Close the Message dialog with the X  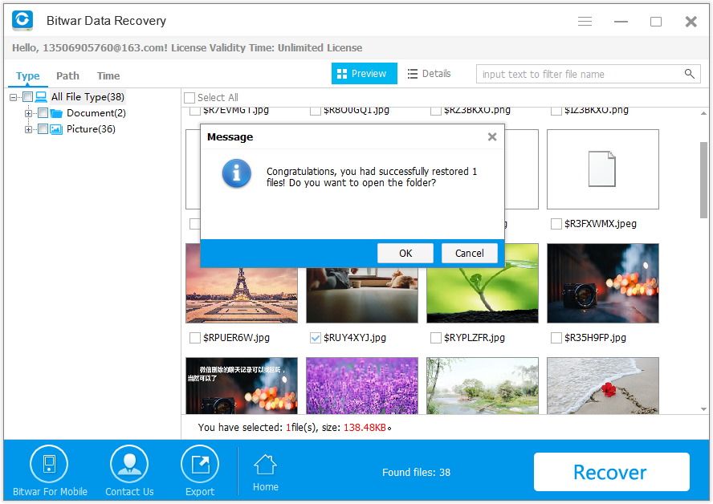[x=492, y=136]
